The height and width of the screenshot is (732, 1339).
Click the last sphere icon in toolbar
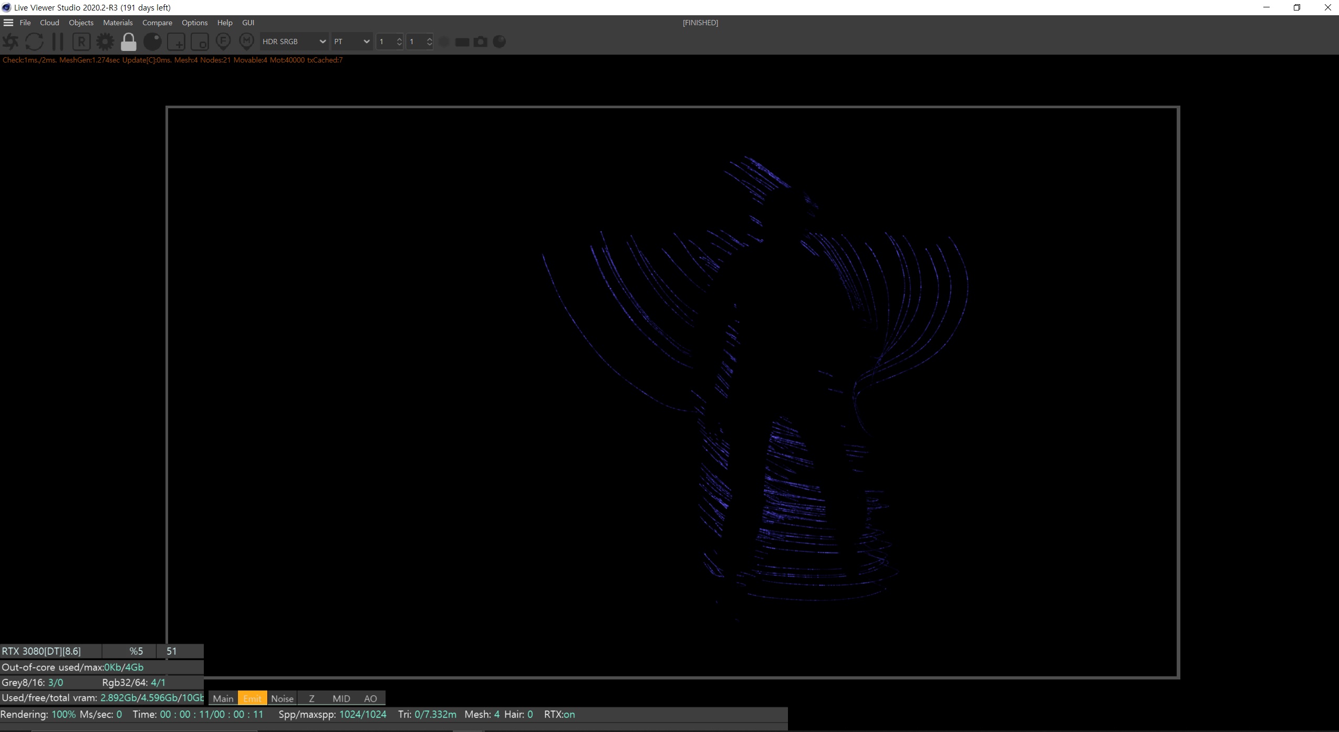(500, 42)
